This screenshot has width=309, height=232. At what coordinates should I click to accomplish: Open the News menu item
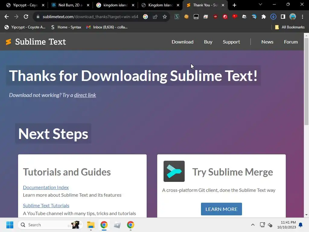pos(267,42)
